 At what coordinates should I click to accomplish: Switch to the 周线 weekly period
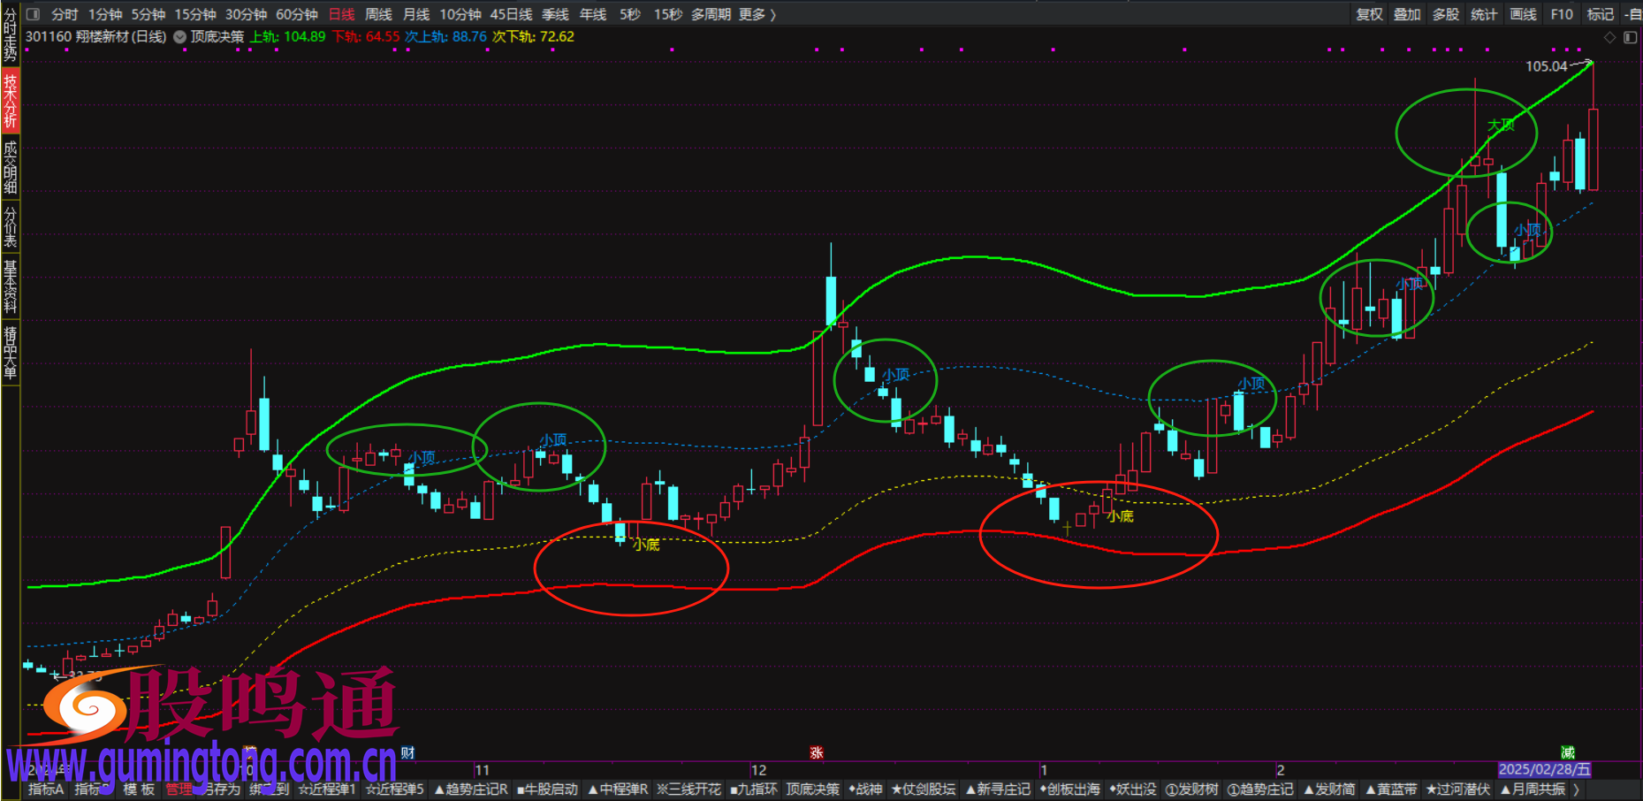(378, 14)
